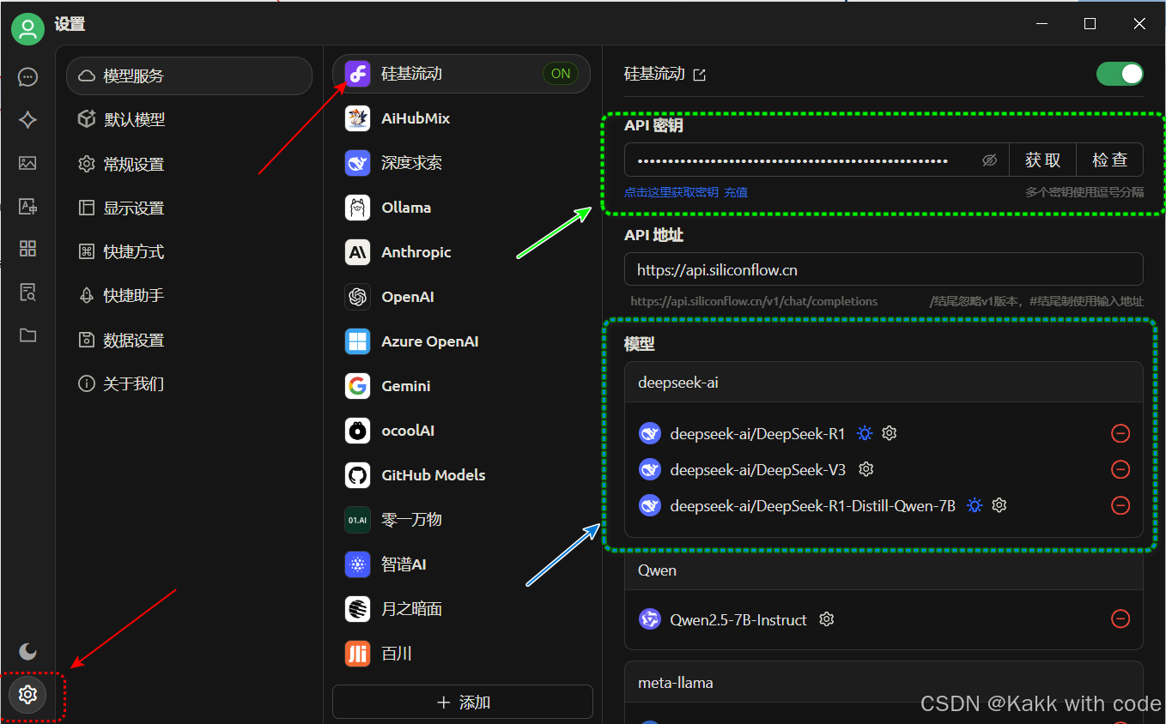The image size is (1166, 724).
Task: Open 充值 link
Action: click(x=736, y=193)
